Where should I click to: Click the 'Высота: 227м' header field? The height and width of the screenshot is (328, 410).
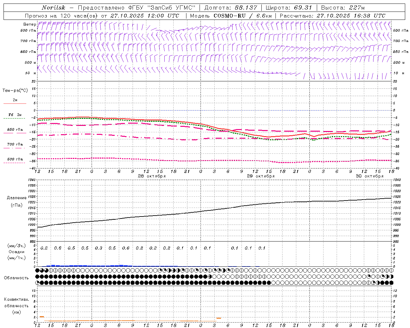pos(343,8)
